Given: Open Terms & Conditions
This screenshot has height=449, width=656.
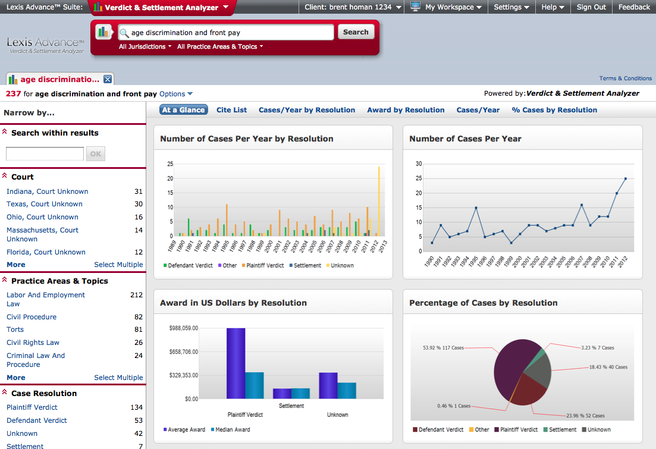Looking at the screenshot, I should pos(626,79).
